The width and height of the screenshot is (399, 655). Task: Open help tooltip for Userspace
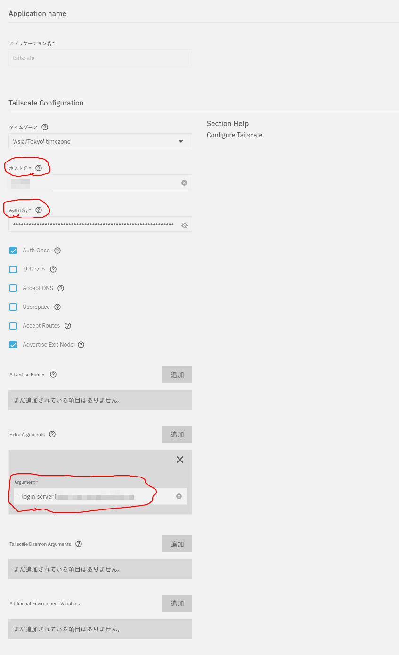[x=57, y=307]
